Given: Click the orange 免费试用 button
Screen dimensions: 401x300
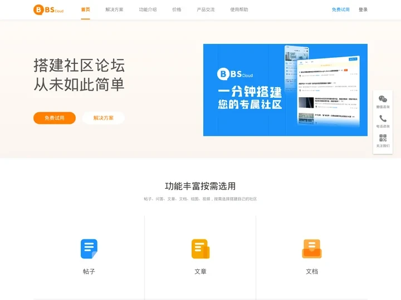Looking at the screenshot, I should point(55,118).
